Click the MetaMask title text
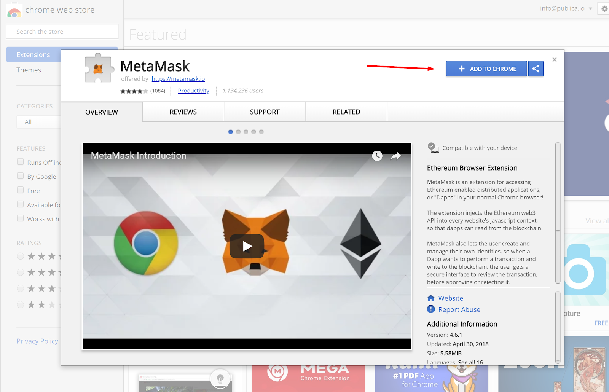The height and width of the screenshot is (392, 609). [155, 66]
